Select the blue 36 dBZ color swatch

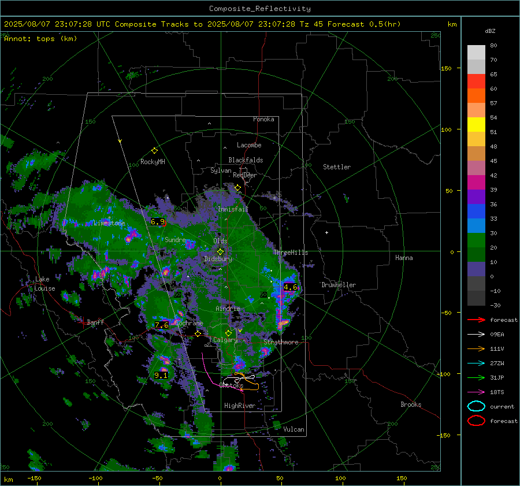[x=476, y=211]
